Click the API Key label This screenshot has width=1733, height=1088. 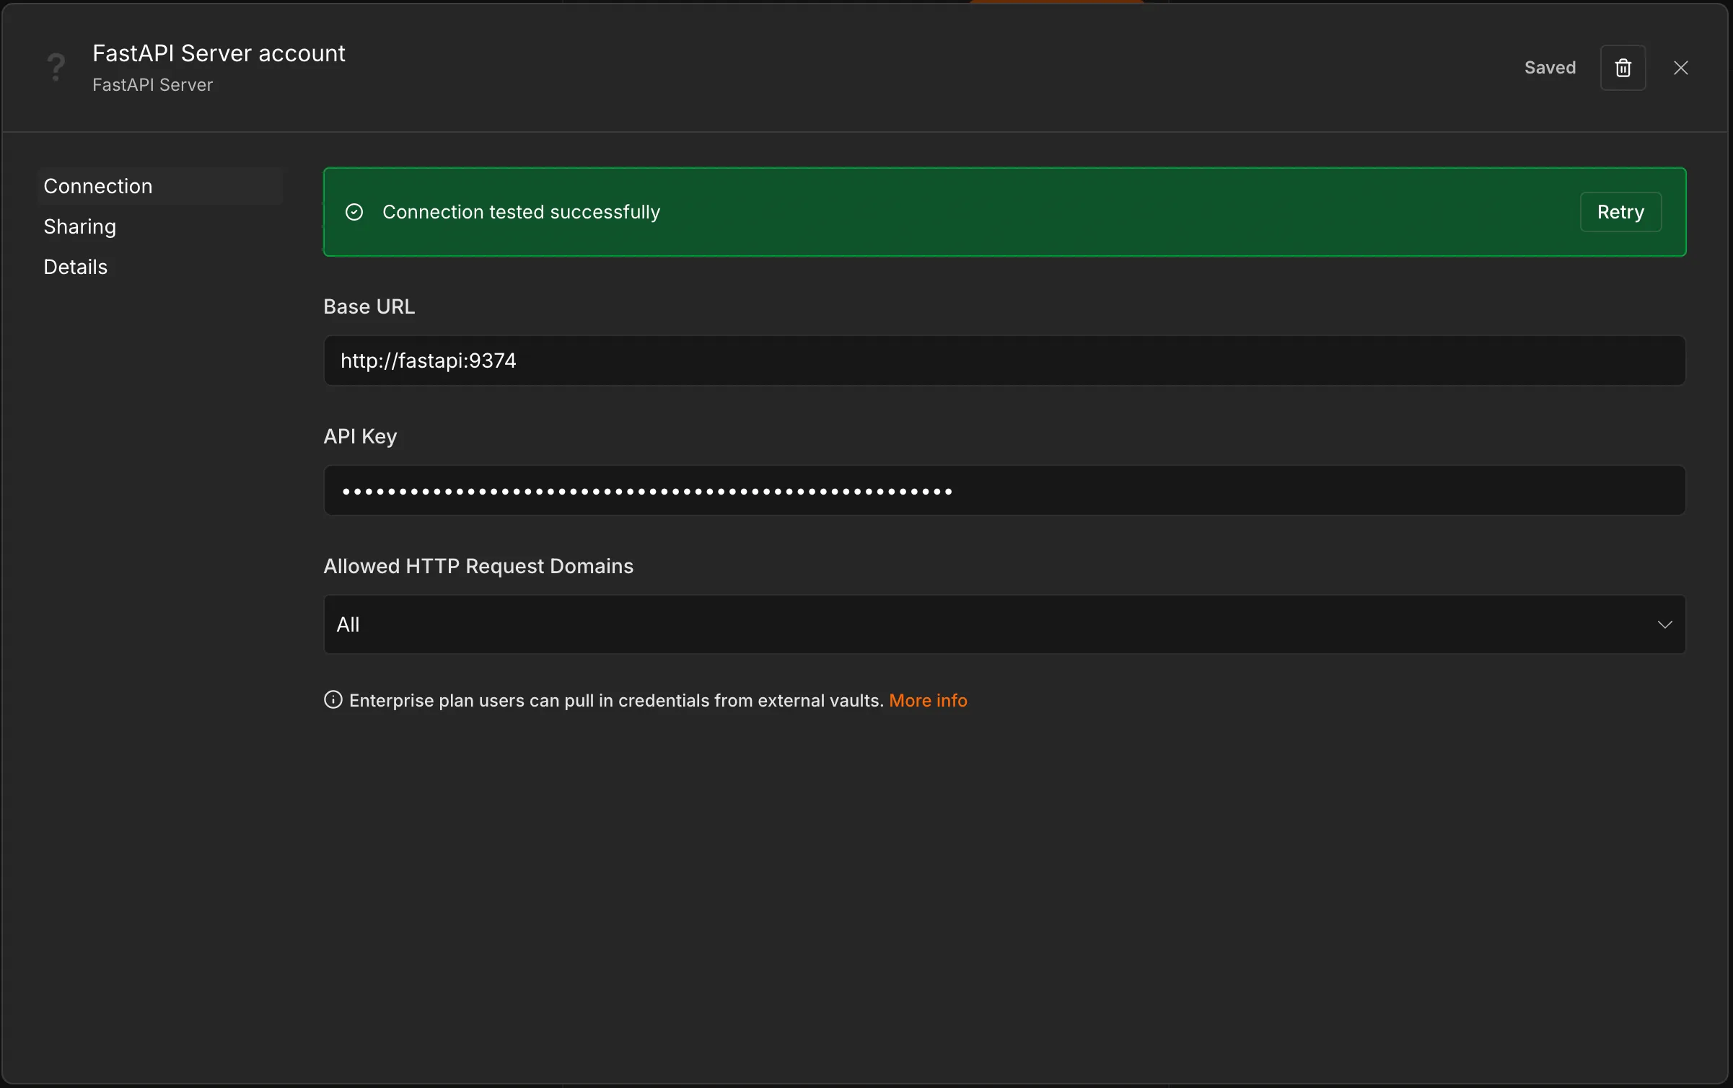coord(360,436)
